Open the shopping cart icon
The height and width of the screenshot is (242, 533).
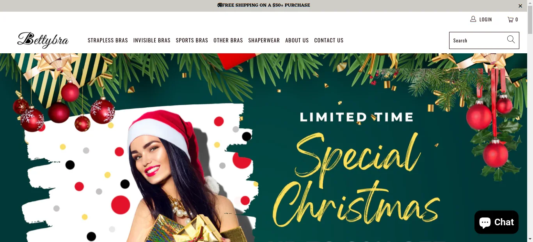[510, 19]
